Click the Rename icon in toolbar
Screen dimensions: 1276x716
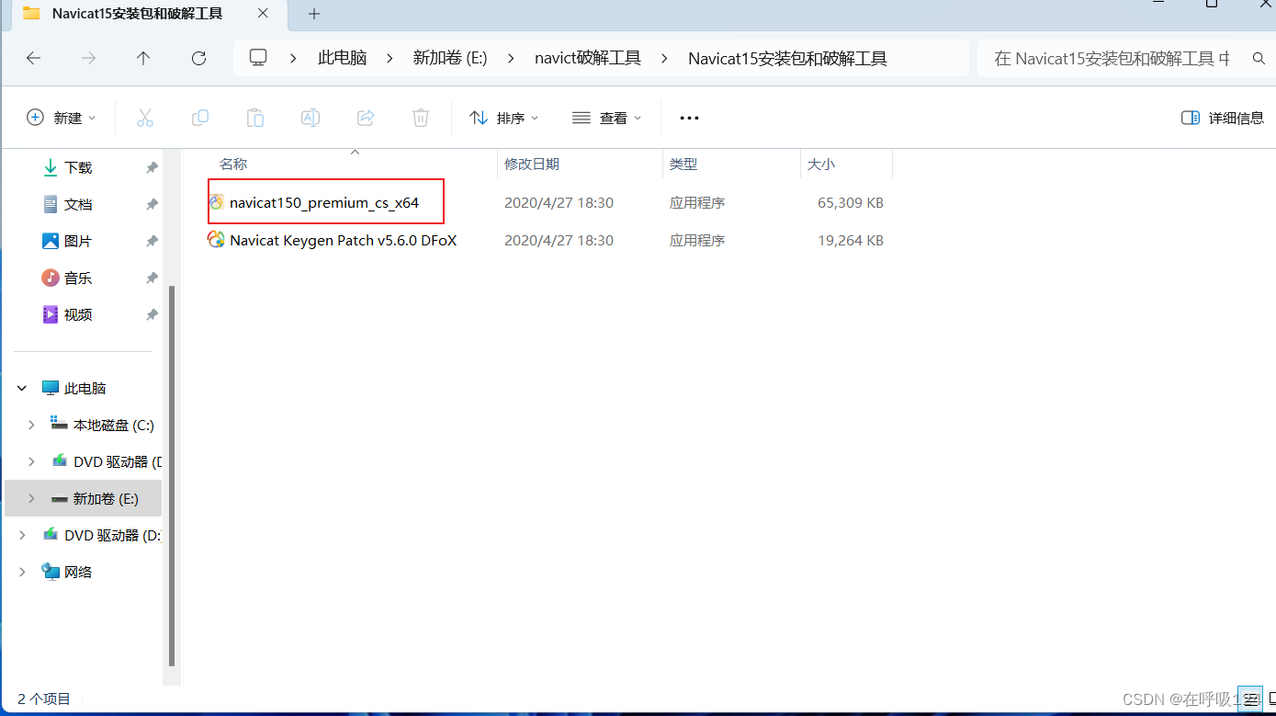(x=311, y=118)
